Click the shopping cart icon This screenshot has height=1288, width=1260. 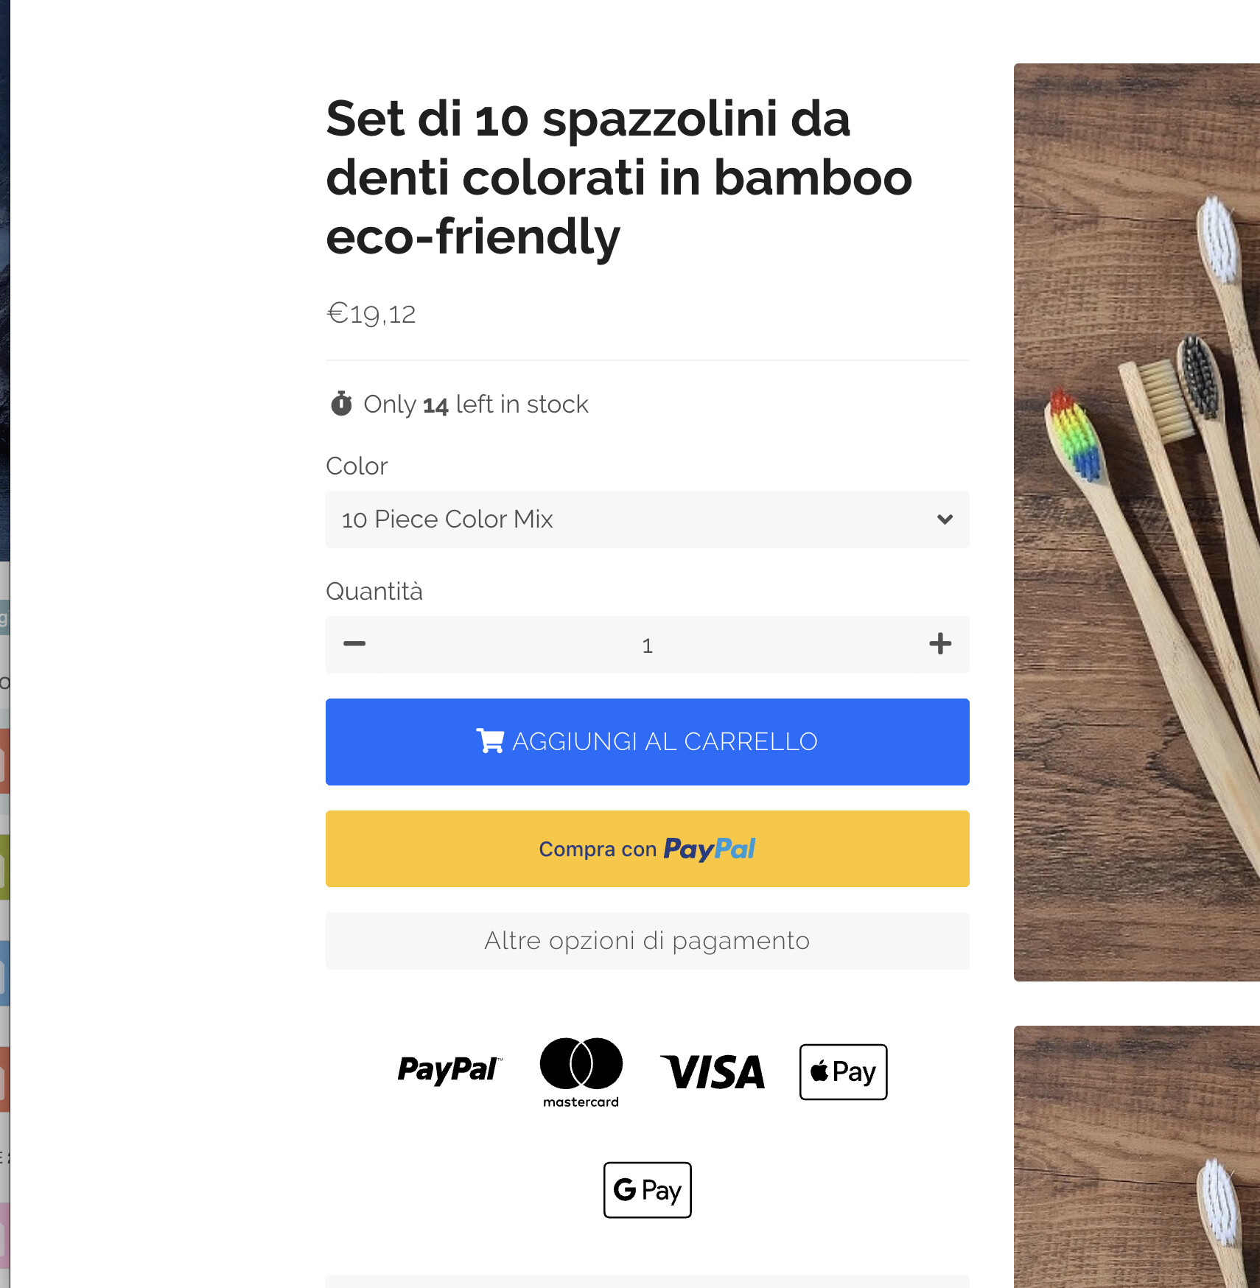pos(490,741)
